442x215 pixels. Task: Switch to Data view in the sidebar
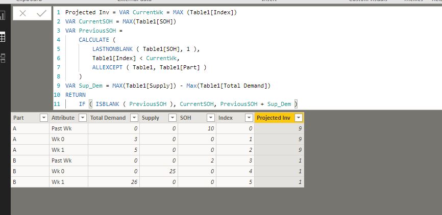point(2,37)
